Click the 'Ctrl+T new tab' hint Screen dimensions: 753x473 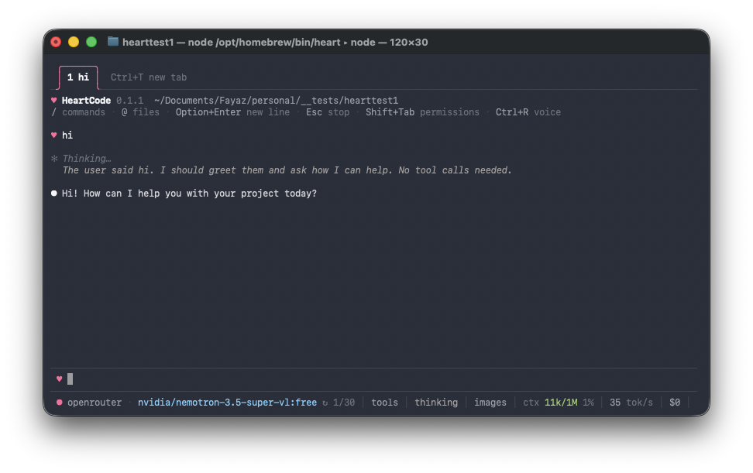(x=149, y=77)
